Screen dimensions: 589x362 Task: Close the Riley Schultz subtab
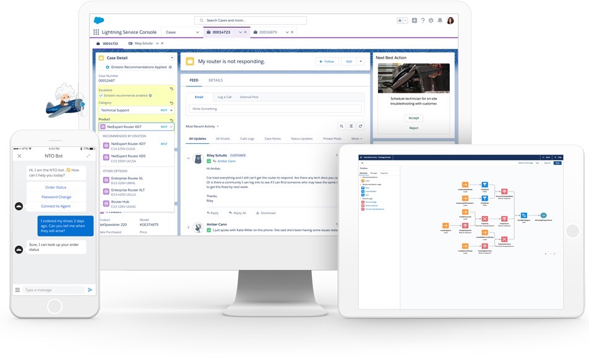click(x=162, y=43)
